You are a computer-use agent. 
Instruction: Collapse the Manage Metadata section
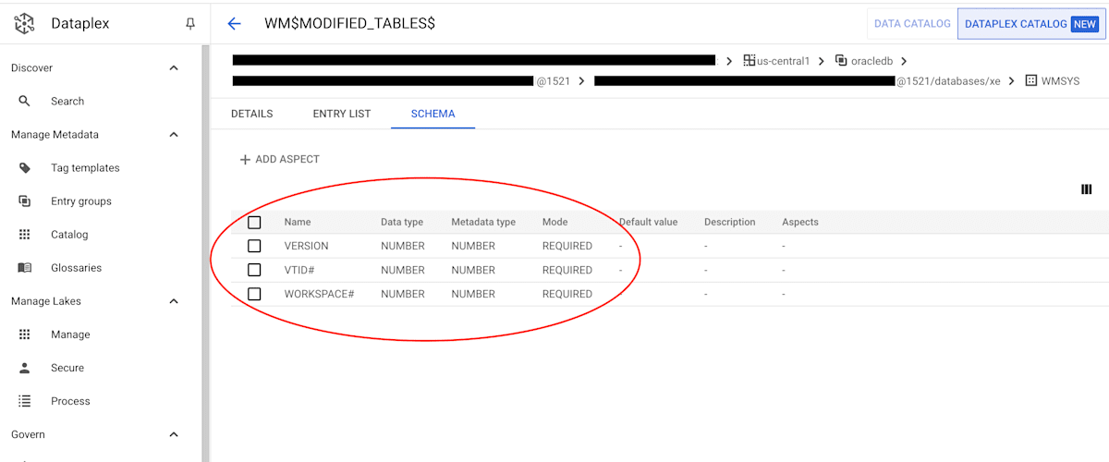174,135
